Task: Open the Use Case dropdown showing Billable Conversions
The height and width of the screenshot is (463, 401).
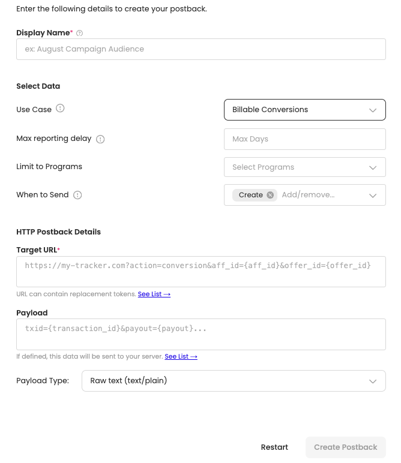Action: point(304,110)
